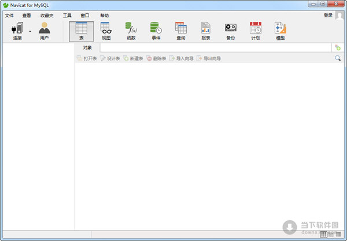Launch the Export Wizard (导出向导)

pos(209,58)
